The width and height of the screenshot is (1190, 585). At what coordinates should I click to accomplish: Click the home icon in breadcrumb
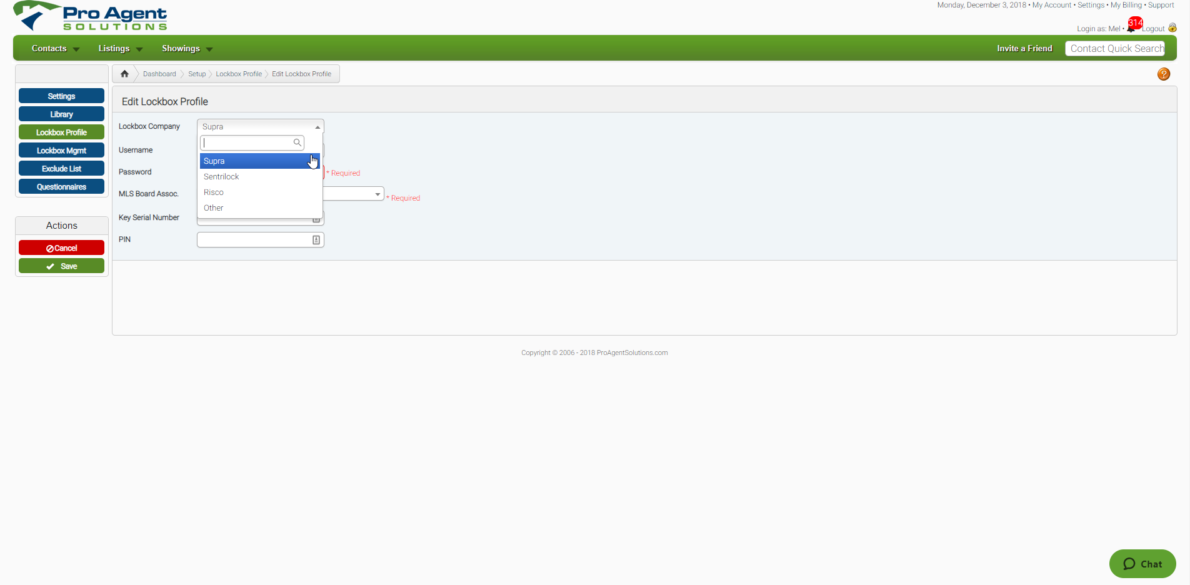[x=124, y=74]
